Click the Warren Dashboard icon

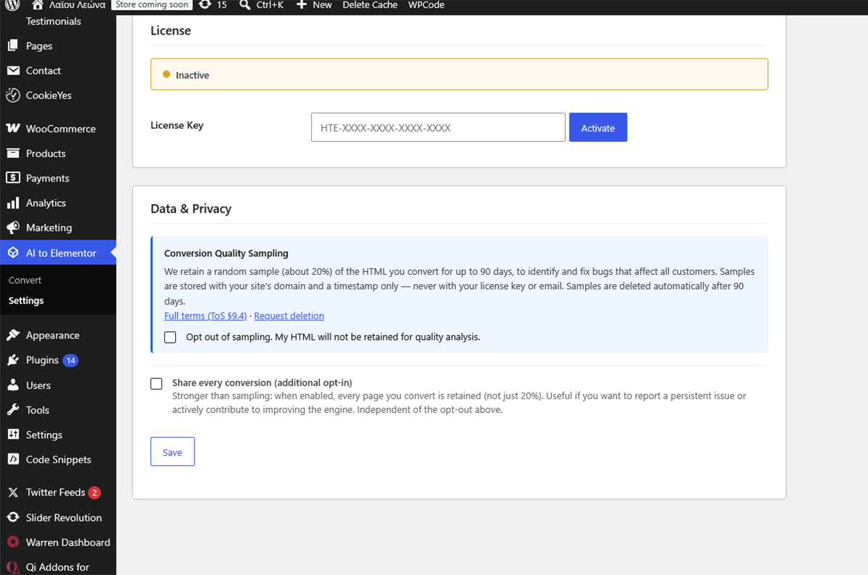13,542
